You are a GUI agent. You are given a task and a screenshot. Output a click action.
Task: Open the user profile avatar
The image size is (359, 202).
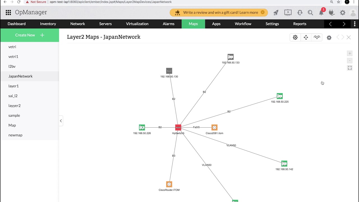tap(353, 12)
